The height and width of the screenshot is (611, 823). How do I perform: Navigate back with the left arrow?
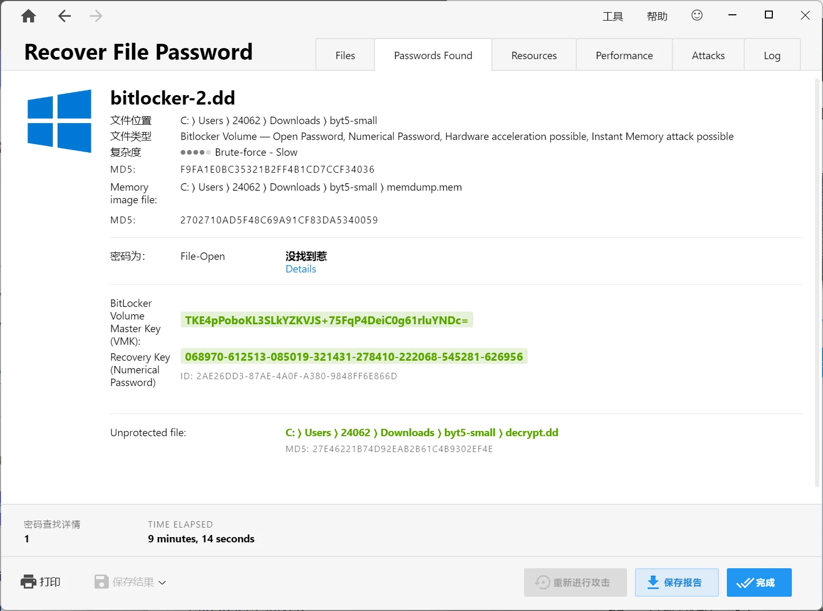pyautogui.click(x=64, y=16)
